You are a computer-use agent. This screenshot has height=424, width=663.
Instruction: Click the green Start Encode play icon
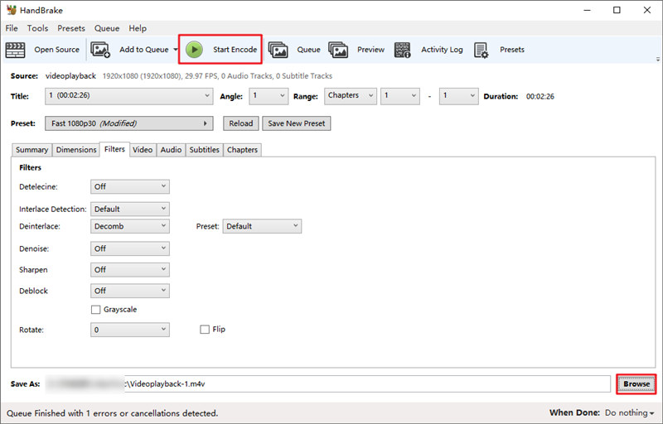click(194, 50)
